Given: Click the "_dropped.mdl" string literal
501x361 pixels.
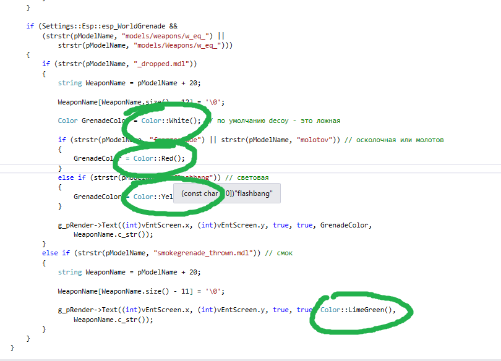Looking at the screenshot, I should point(161,64).
